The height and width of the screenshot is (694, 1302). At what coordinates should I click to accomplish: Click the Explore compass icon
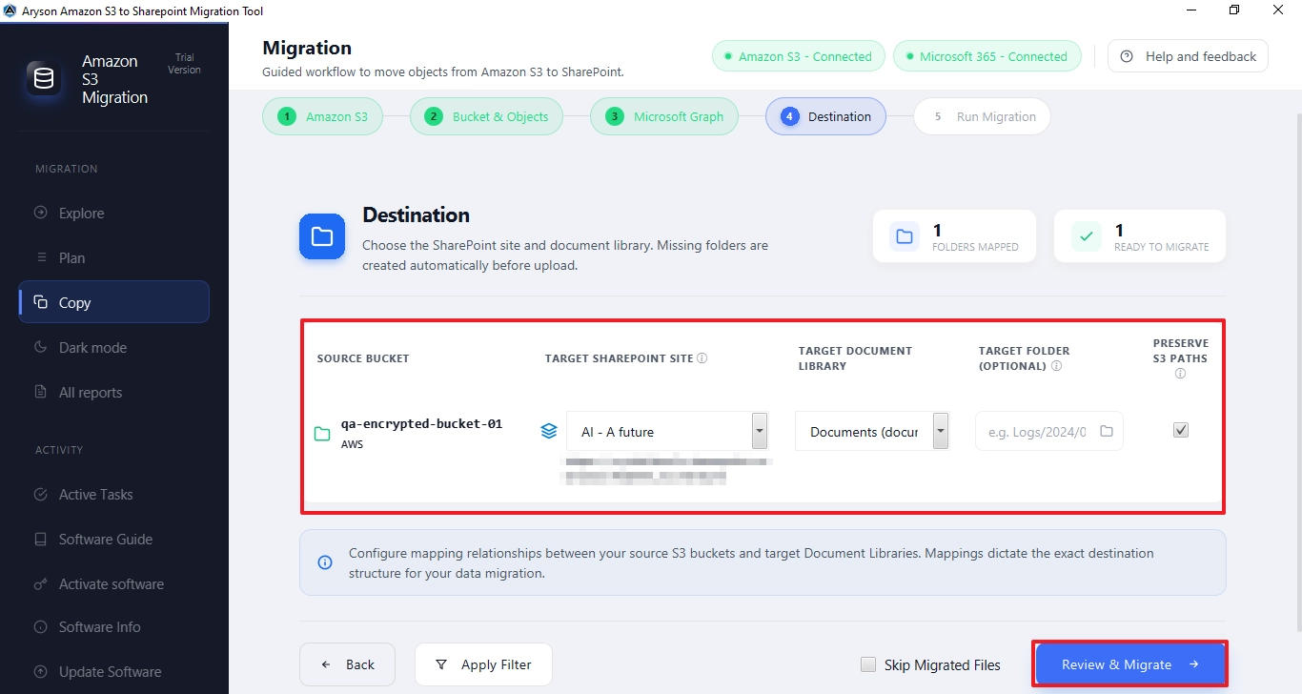click(x=40, y=213)
